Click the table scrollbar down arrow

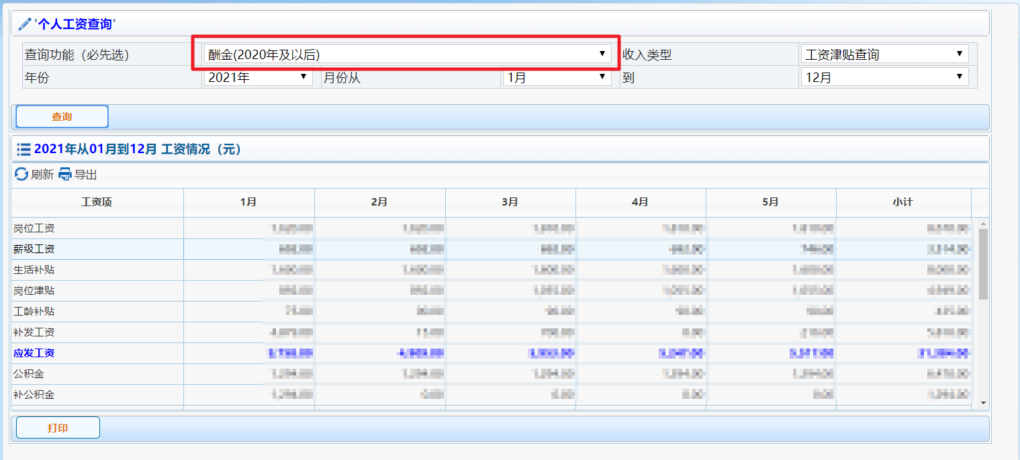pyautogui.click(x=983, y=402)
